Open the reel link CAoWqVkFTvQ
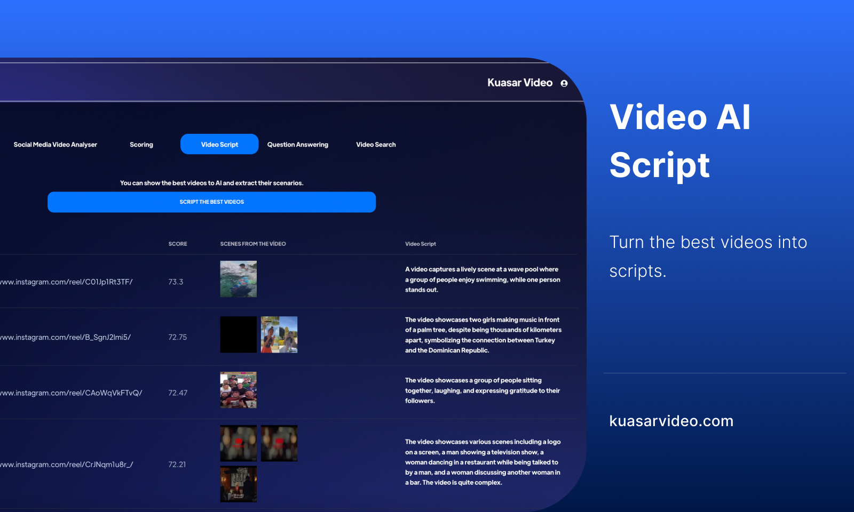The image size is (854, 512). (x=71, y=393)
